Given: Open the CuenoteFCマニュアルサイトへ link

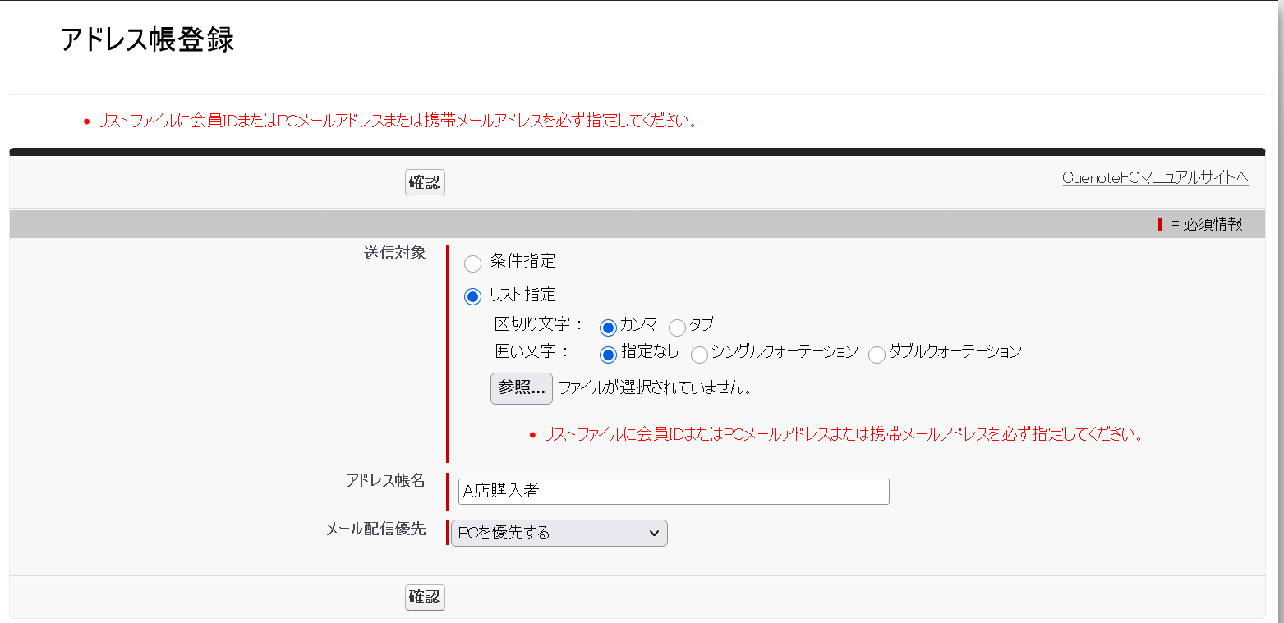Looking at the screenshot, I should pyautogui.click(x=1155, y=176).
